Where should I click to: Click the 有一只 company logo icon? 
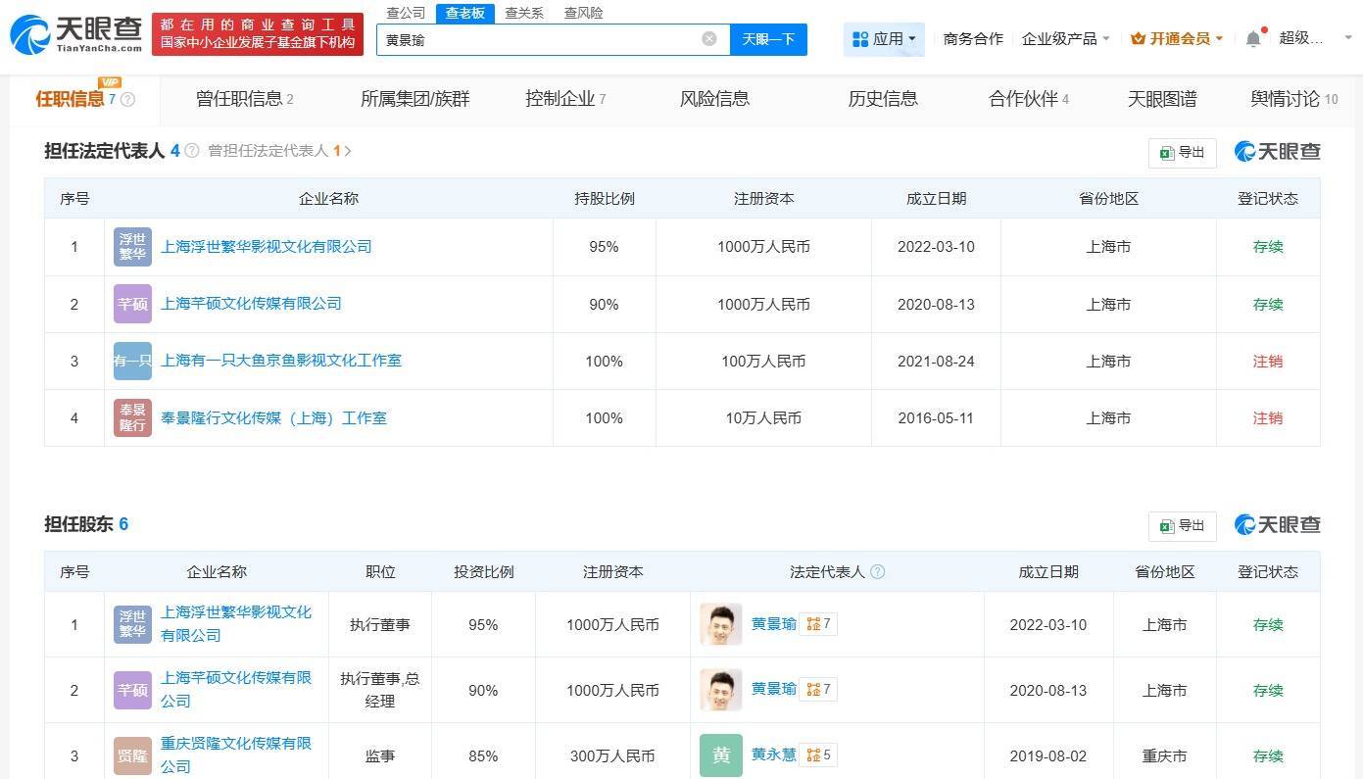(132, 361)
